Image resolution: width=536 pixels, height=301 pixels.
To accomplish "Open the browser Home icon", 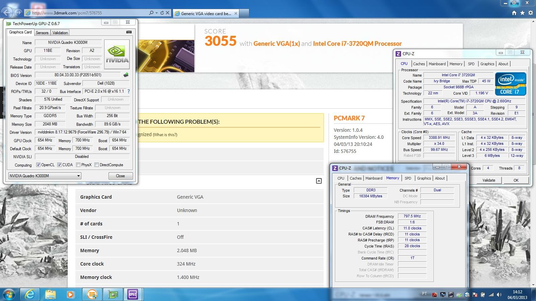I will (514, 13).
